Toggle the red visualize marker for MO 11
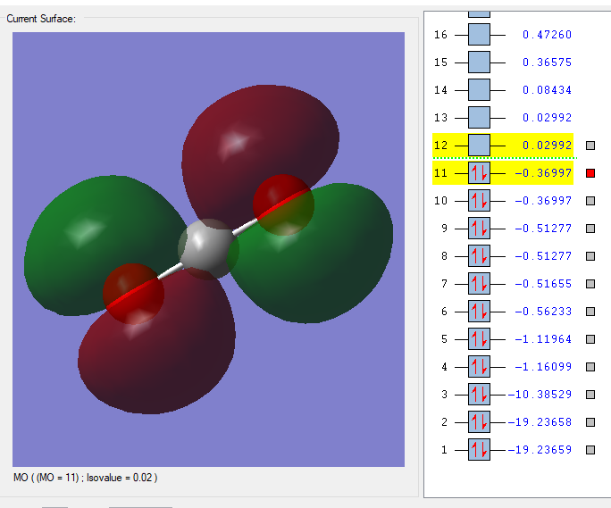 tap(590, 173)
